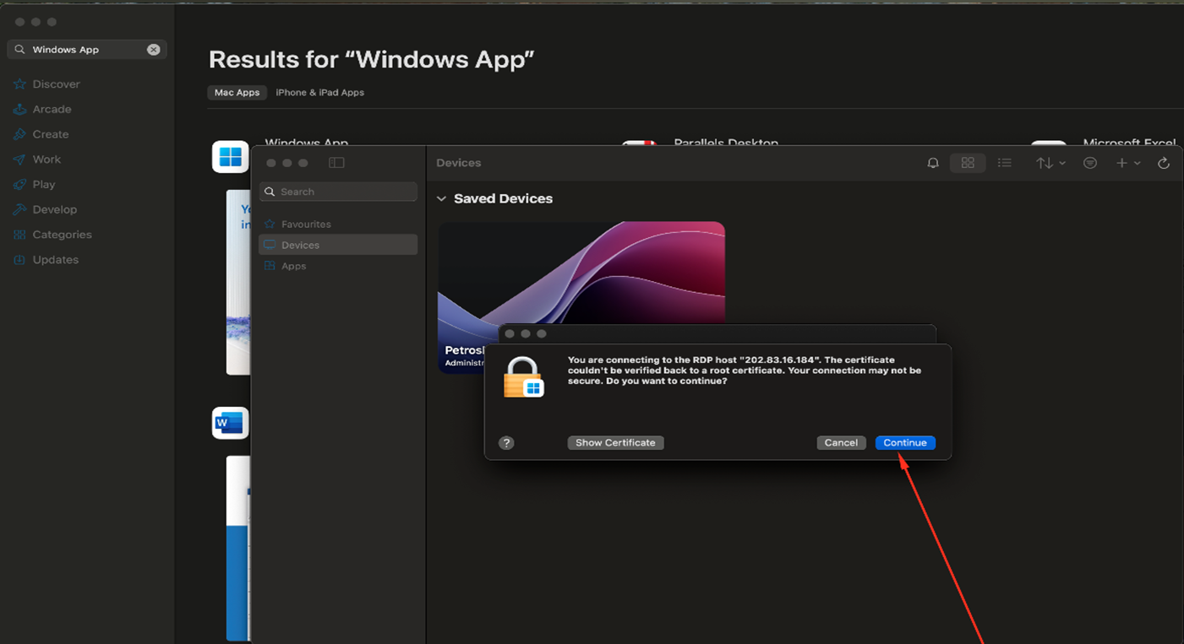
Task: Click the Continue button in dialog
Action: 905,442
